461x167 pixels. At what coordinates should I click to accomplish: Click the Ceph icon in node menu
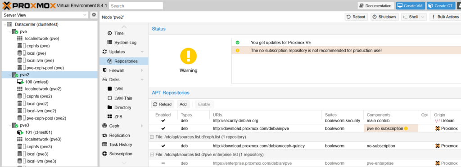[104, 126]
